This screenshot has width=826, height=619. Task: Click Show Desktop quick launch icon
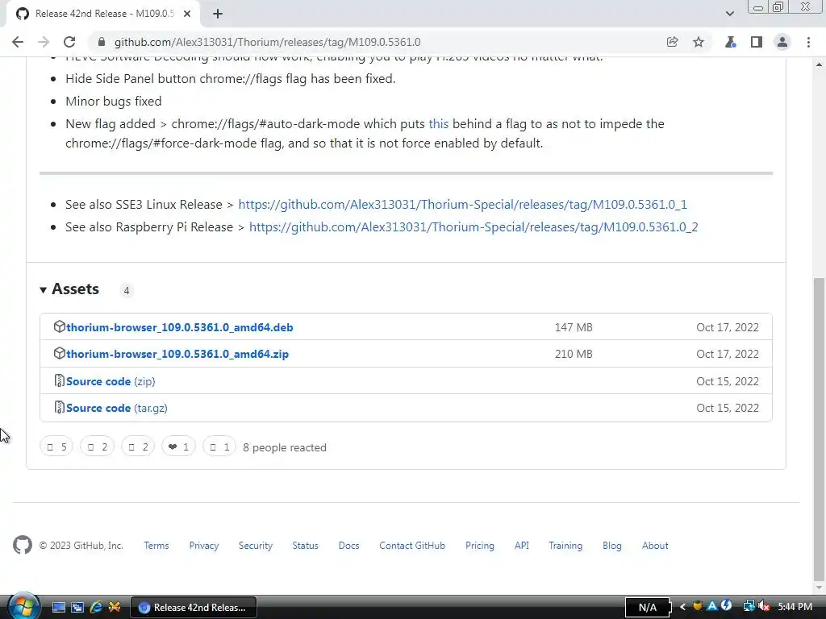point(58,608)
